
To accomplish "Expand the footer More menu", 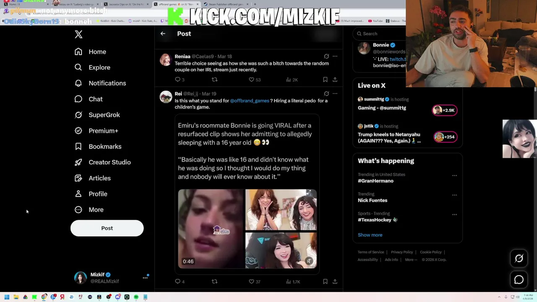I will [411, 260].
